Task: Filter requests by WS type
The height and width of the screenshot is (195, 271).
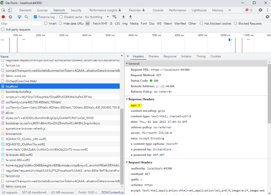Action: pyautogui.click(x=159, y=24)
